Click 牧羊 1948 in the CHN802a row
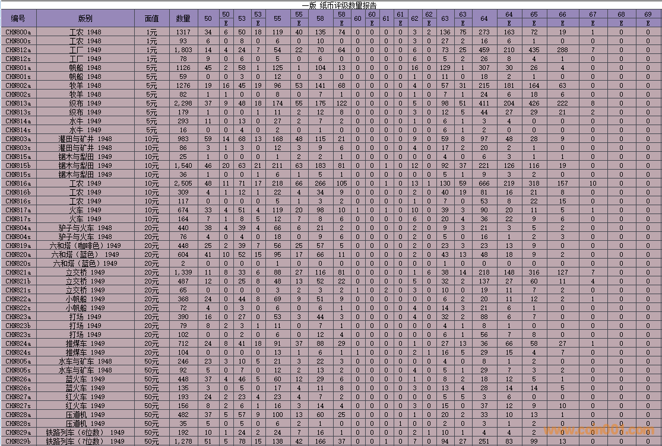The image size is (662, 446). coord(85,85)
